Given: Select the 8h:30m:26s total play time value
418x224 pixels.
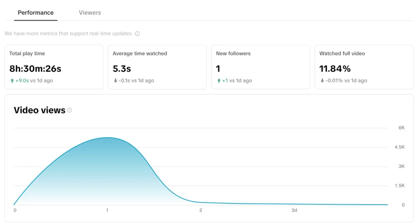Looking at the screenshot, I should pos(35,69).
